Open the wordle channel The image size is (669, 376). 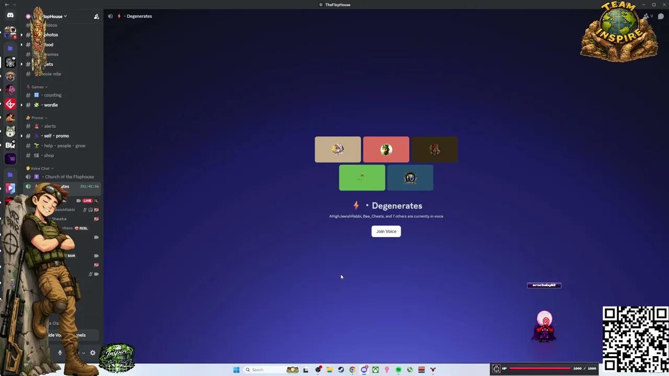51,105
